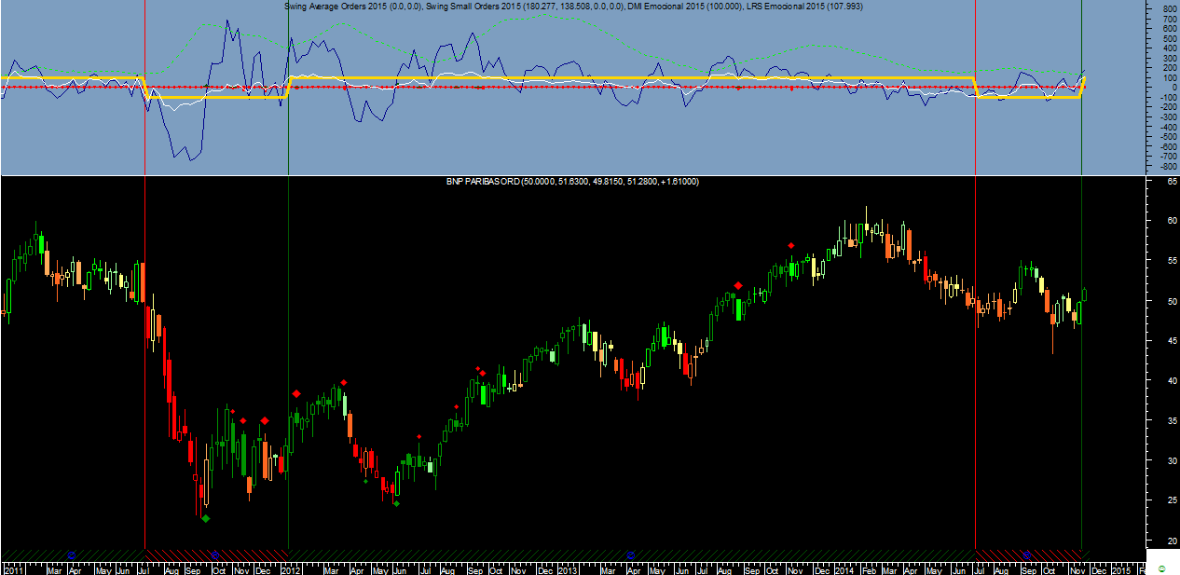Select the red vertical line at July 2014
The width and height of the screenshot is (1180, 575).
[975, 280]
